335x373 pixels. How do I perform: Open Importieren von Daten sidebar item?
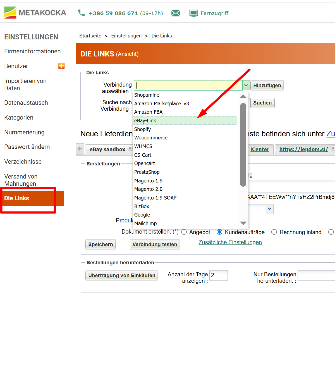click(x=25, y=85)
